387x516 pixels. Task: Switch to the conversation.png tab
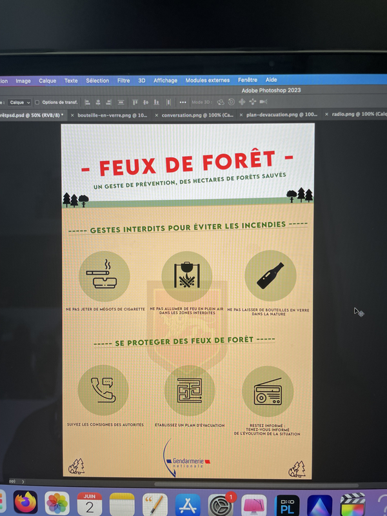tap(197, 115)
